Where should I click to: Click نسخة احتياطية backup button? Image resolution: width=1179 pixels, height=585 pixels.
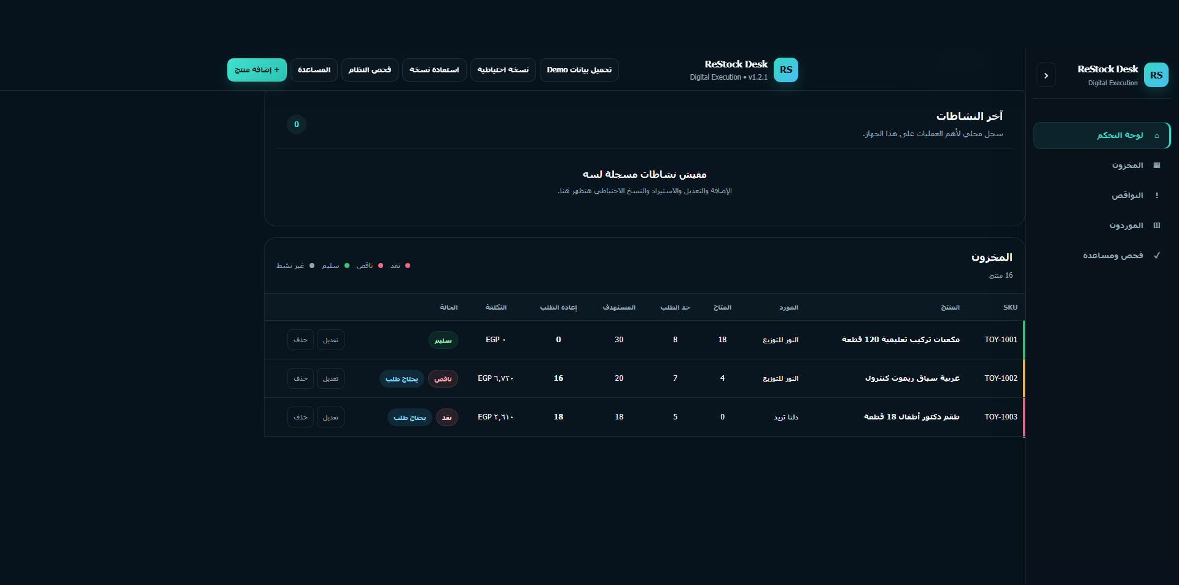pos(503,70)
